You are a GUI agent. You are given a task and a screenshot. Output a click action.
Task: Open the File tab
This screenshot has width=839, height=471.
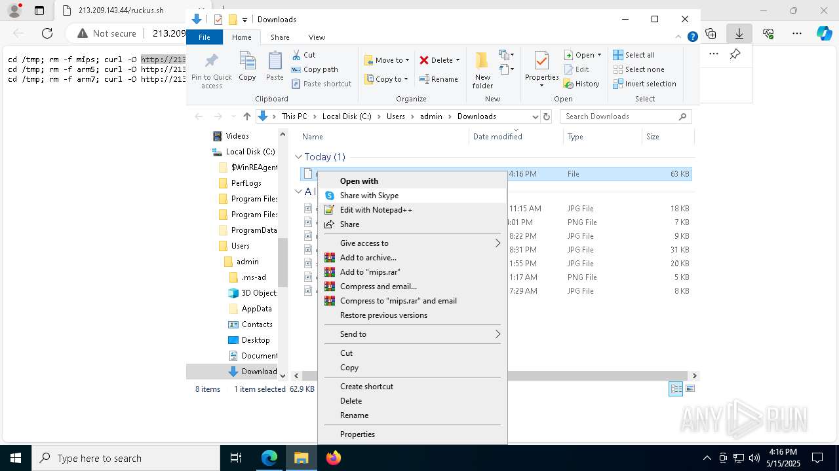coord(205,37)
